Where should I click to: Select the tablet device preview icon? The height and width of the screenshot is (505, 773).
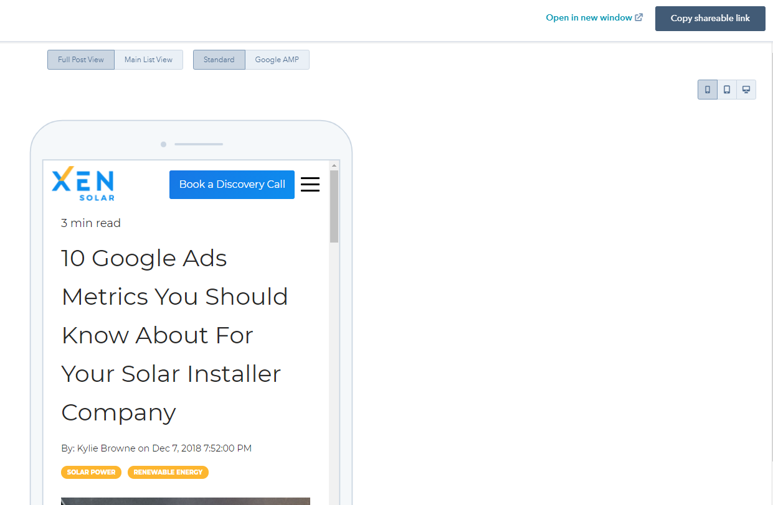(x=727, y=90)
